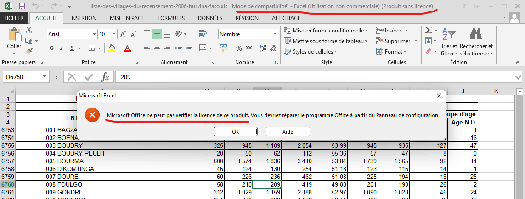Click the Save floppy disk icon

point(22,6)
